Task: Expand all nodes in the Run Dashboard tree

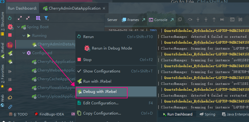Action: pos(20,18)
